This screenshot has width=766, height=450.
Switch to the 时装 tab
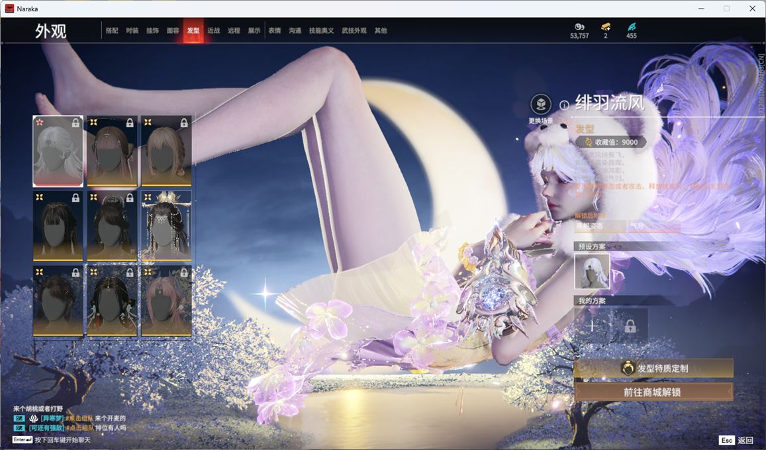[132, 30]
